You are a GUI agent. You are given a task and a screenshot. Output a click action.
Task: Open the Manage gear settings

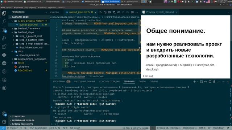4,122
